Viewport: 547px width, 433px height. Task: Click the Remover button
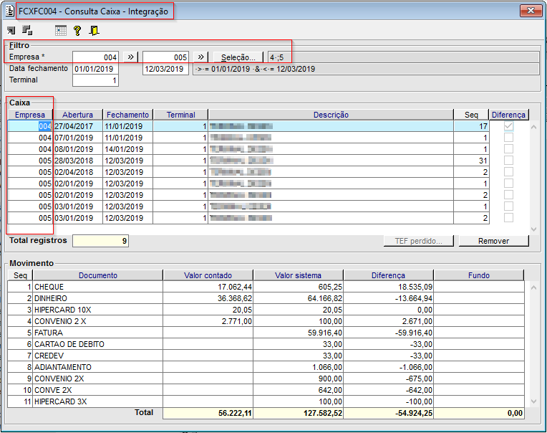pyautogui.click(x=493, y=241)
